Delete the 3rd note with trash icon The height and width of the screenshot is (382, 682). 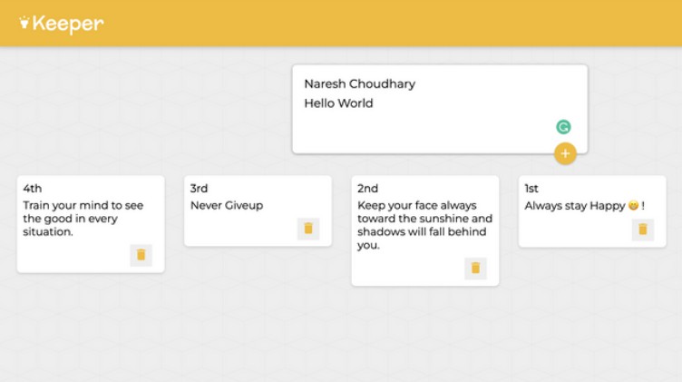[x=307, y=229]
